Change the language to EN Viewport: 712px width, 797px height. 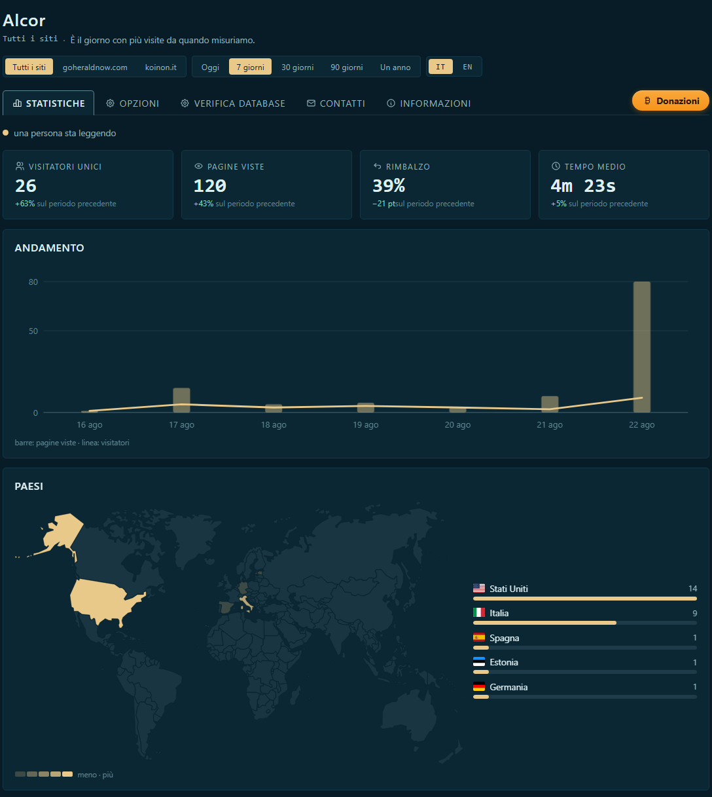click(x=467, y=67)
